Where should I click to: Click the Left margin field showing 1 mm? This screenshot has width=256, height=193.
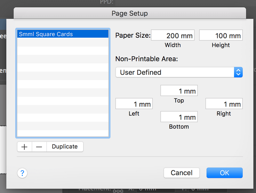(x=134, y=104)
